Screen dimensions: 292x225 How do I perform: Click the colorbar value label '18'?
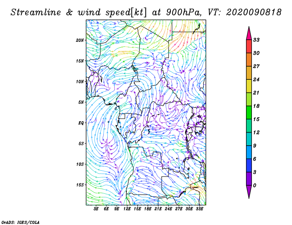(x=256, y=106)
